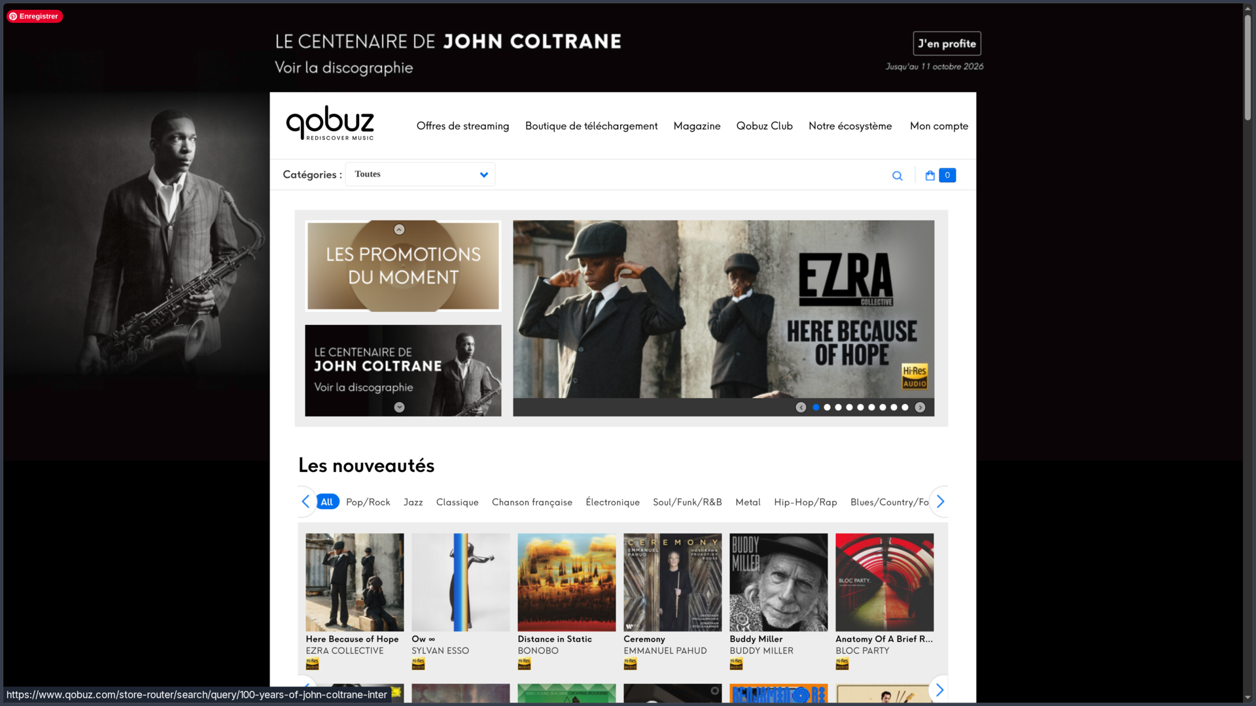Open Distance in Static album link
1256x706 pixels.
tap(555, 639)
